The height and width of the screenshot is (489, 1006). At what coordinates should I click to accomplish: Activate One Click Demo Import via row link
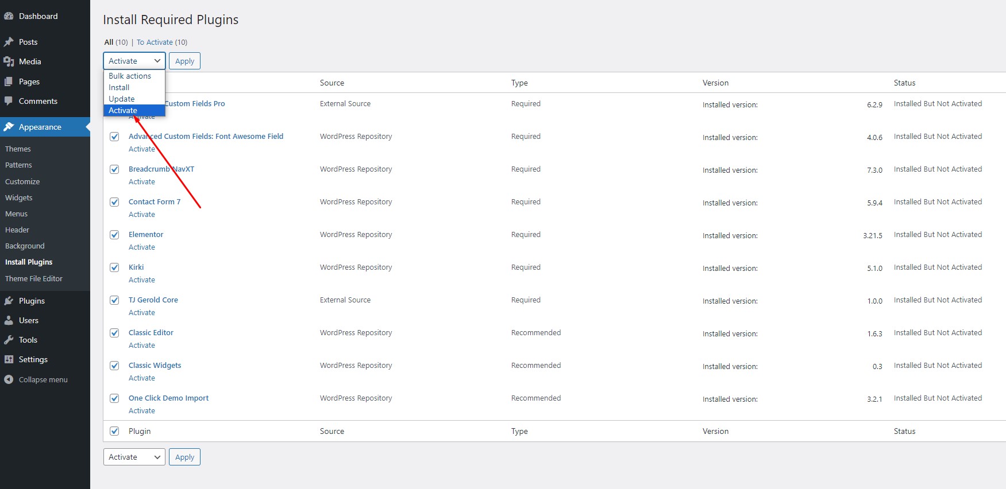coord(142,410)
